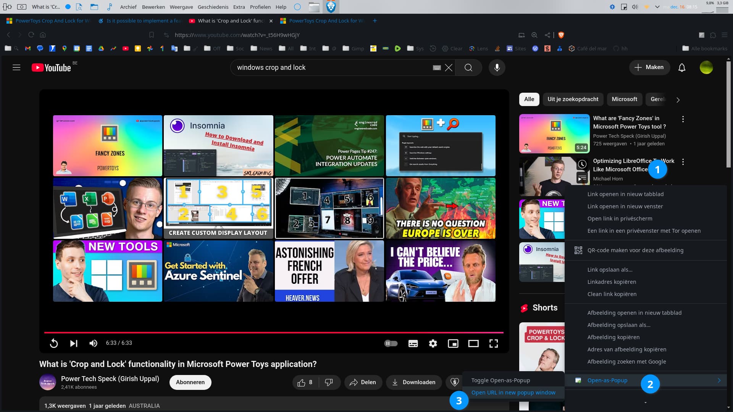Add LibreOffice video to queue
The width and height of the screenshot is (733, 412).
(582, 178)
